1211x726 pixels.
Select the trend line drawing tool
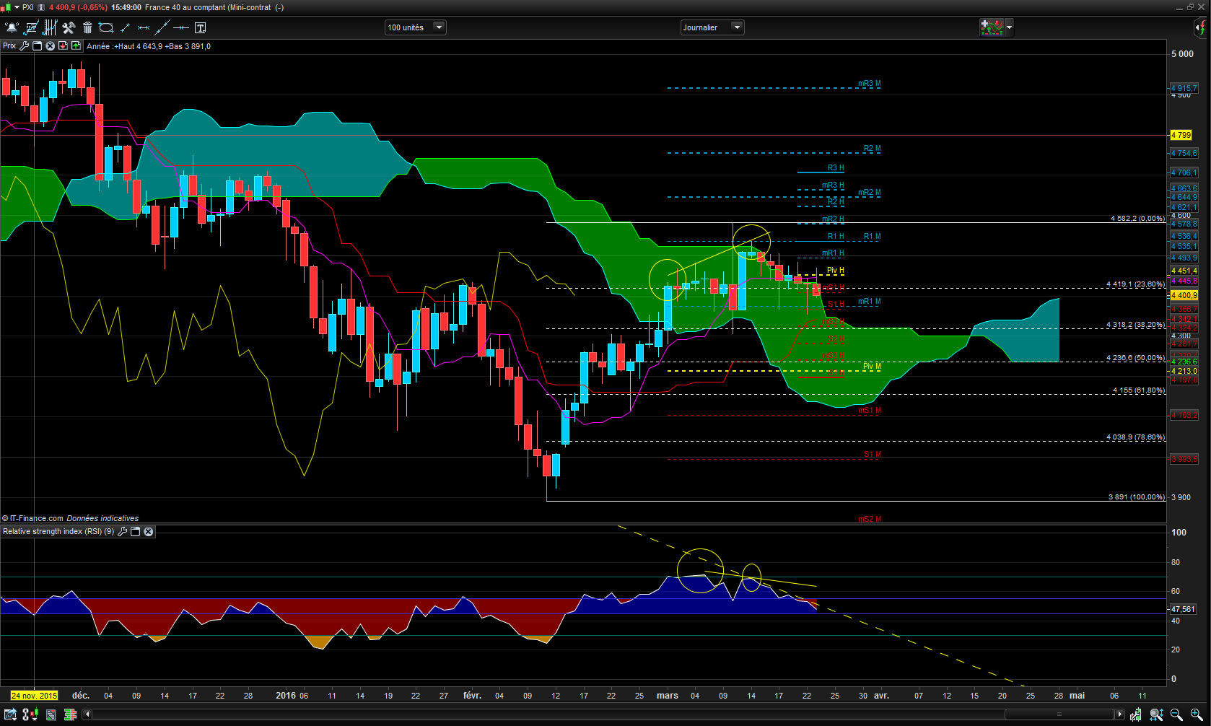[x=162, y=27]
